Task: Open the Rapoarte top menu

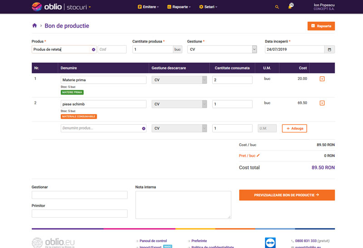Action: click(179, 7)
